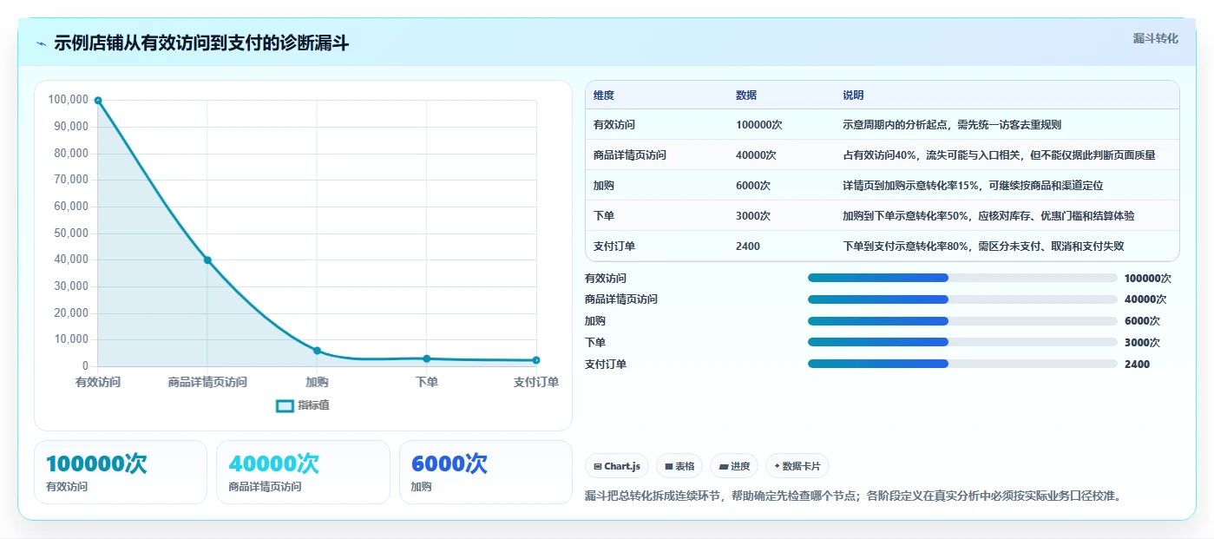Select the 下单 cell in the table
The image size is (1214, 539).
(604, 216)
